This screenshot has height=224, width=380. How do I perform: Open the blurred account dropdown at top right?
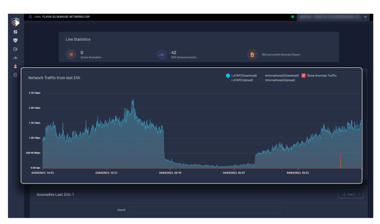[333, 17]
